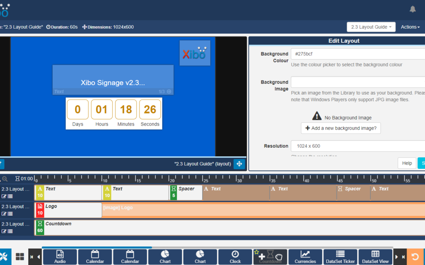This screenshot has width=425, height=265.
Task: Open the notification bell
Action: click(412, 9)
